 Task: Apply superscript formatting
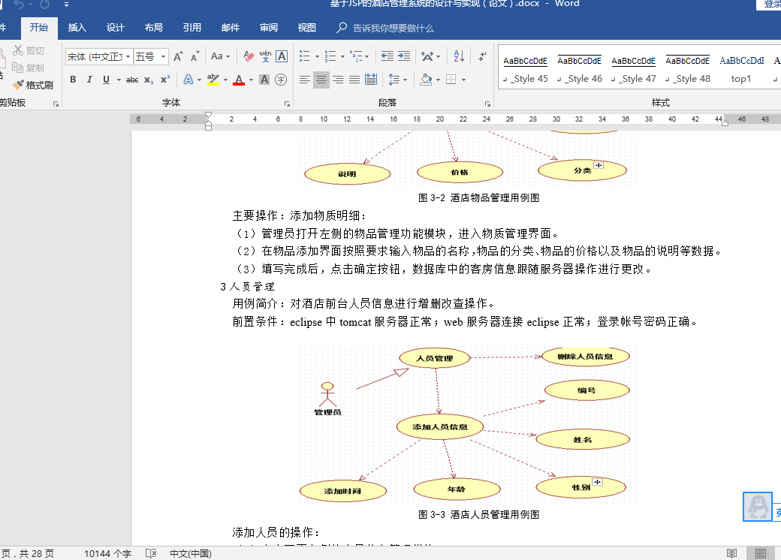coord(165,80)
